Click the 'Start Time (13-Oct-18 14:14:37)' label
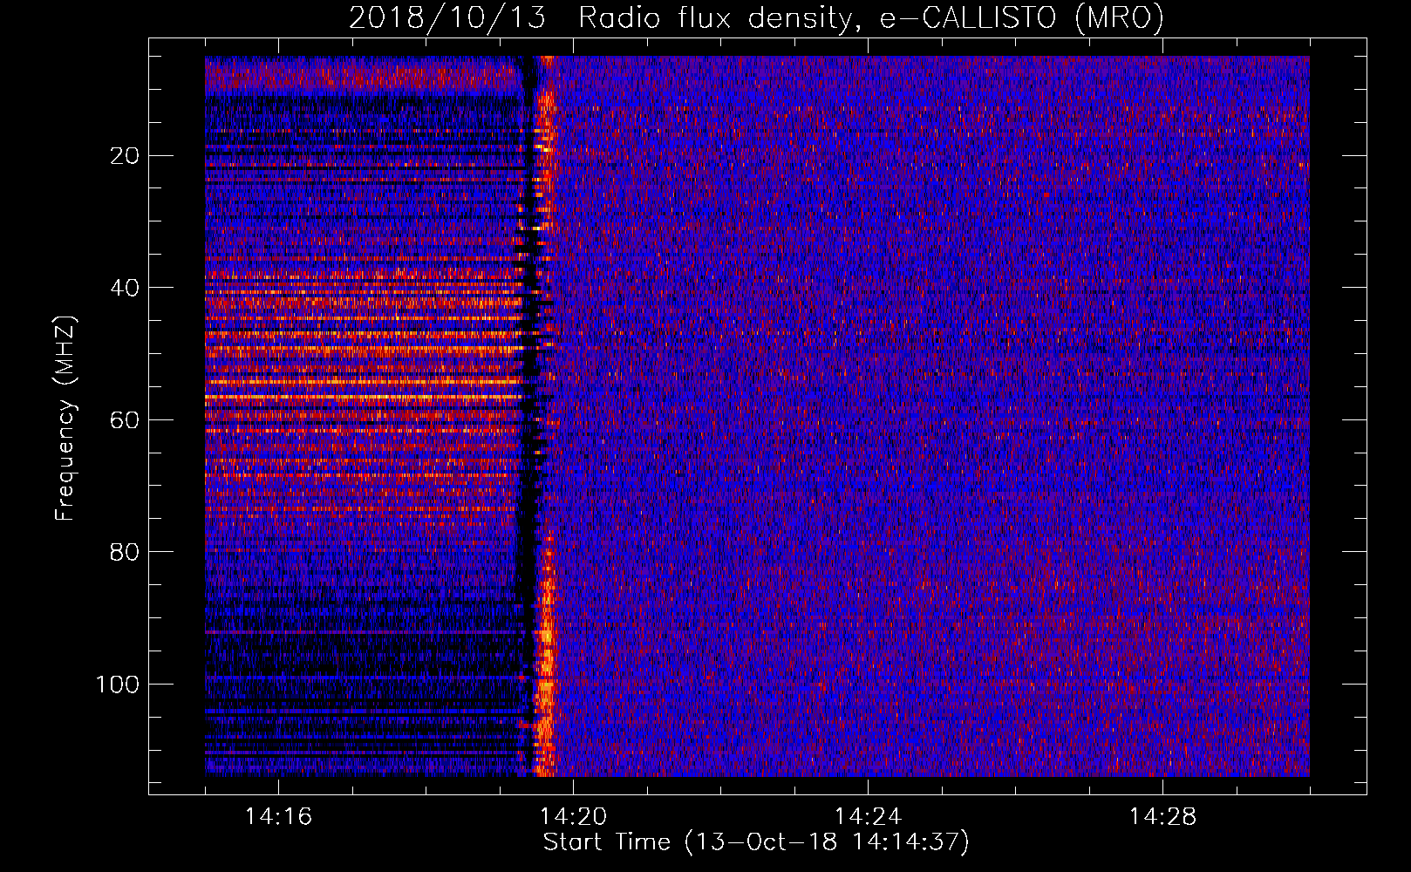This screenshot has width=1411, height=872. 756,842
